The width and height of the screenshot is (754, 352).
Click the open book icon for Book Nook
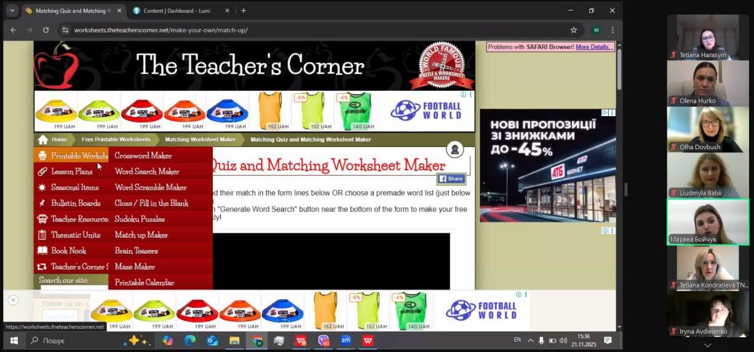[42, 251]
